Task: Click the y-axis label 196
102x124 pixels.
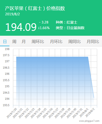Action: [7, 74]
